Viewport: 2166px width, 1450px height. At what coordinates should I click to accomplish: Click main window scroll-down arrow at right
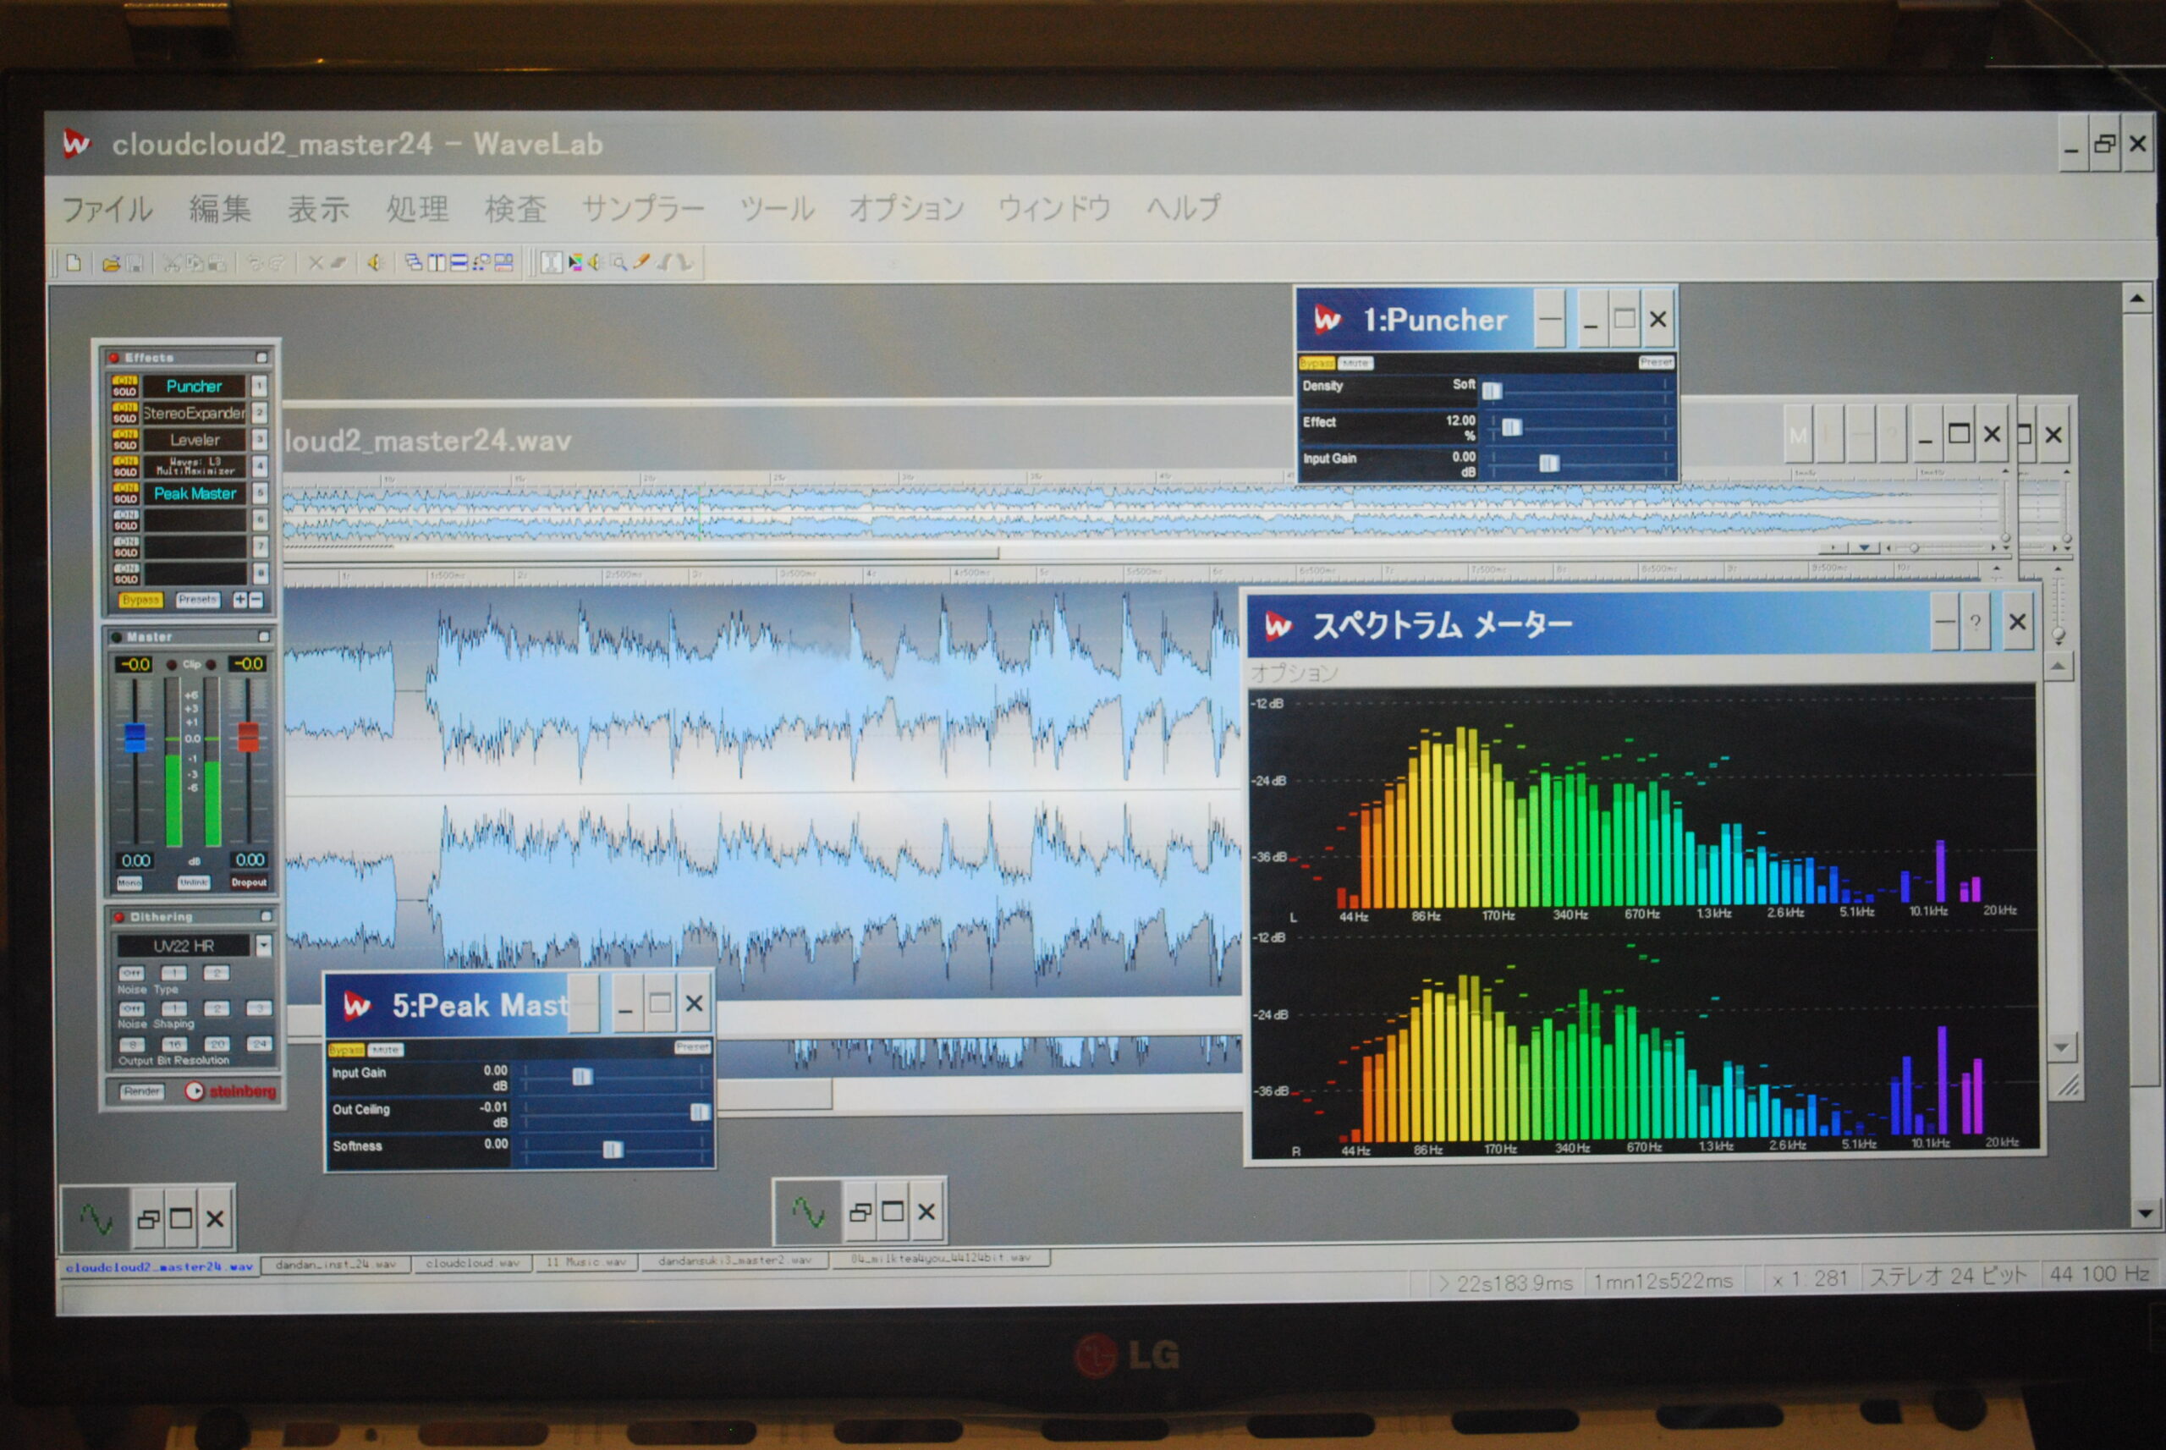(2144, 1213)
